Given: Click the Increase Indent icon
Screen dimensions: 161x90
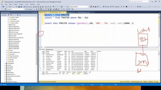Looking at the screenshot, I should pos(69,9).
